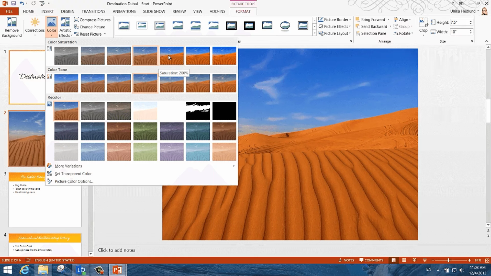Open Internet Explorer from taskbar
Screen dimensions: 491x276
(25, 270)
